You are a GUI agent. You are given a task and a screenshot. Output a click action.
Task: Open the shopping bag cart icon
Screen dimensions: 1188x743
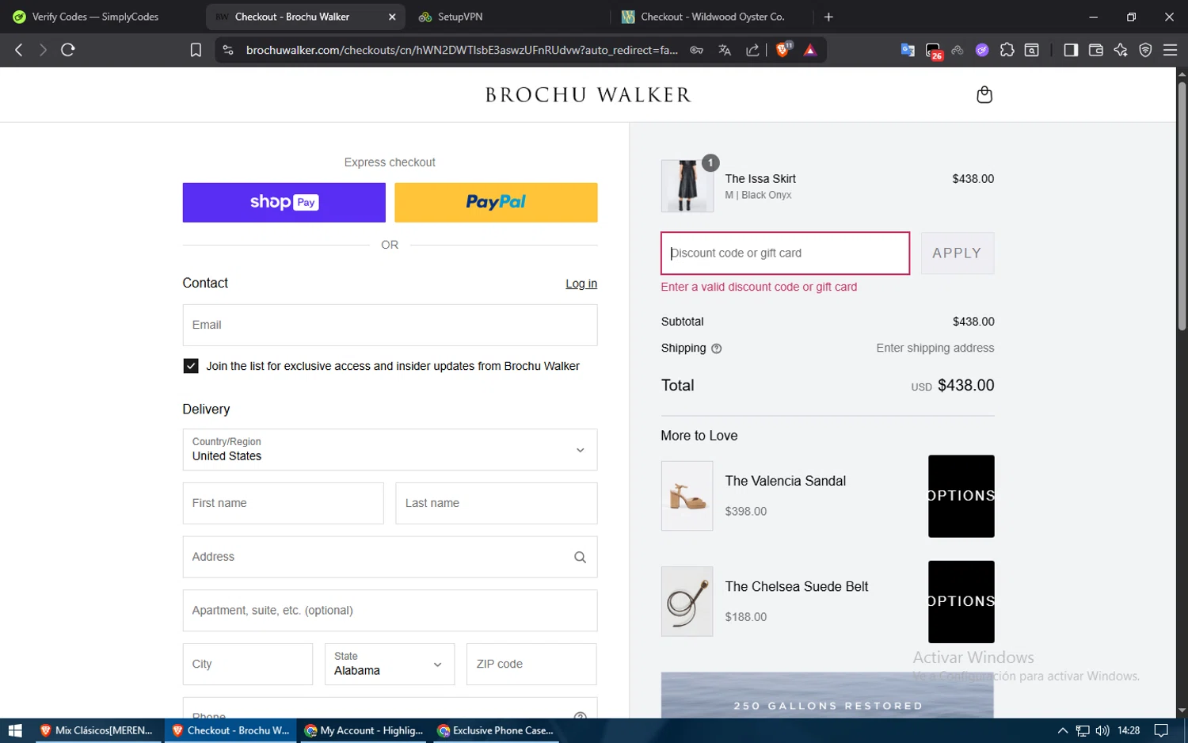[x=984, y=95]
